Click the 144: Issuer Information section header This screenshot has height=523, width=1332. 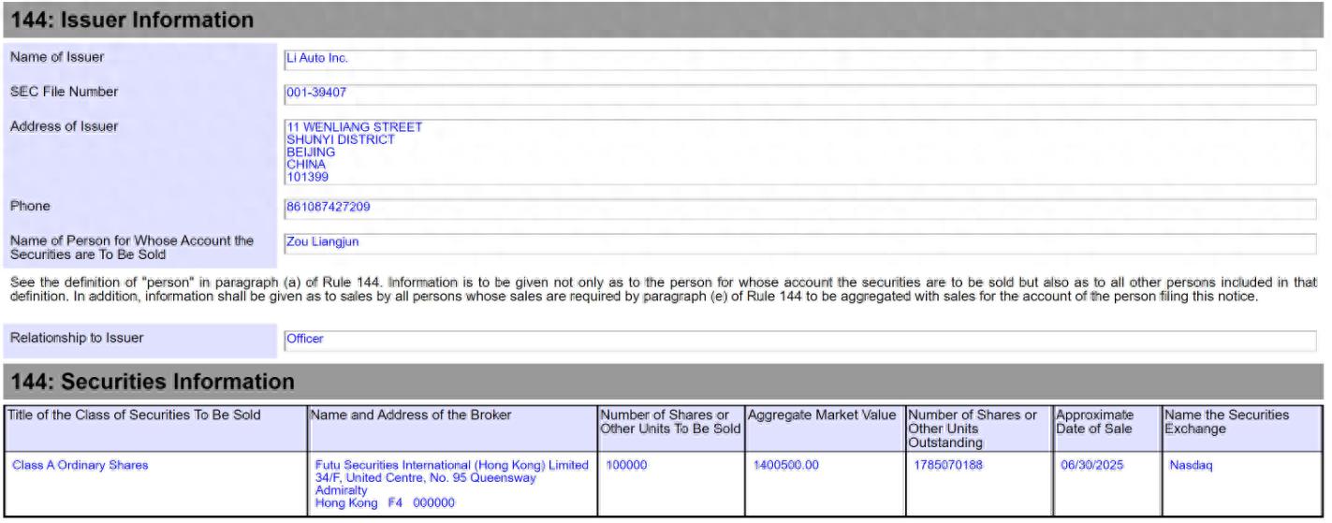pyautogui.click(x=132, y=20)
